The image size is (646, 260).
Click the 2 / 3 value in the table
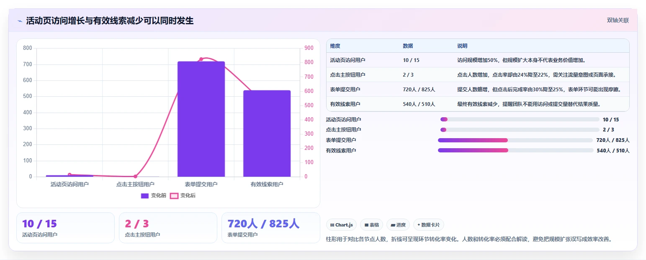[x=408, y=75]
